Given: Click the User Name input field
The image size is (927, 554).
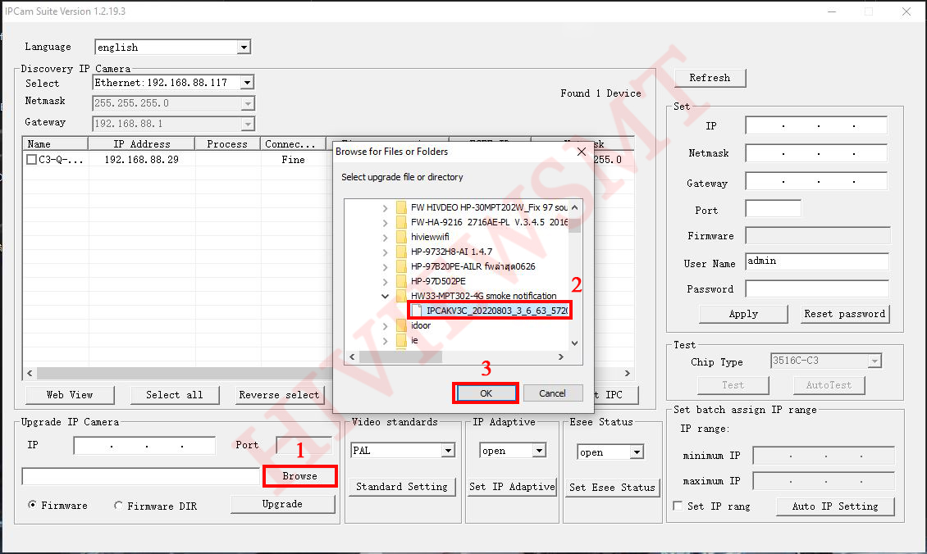Looking at the screenshot, I should pyautogui.click(x=816, y=261).
